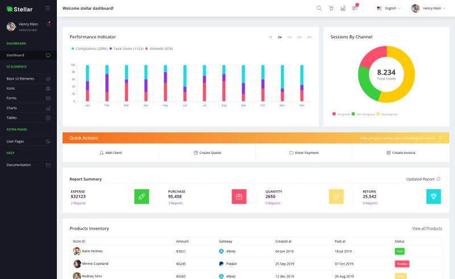The width and height of the screenshot is (455, 279).
Task: Open the search icon in top bar
Action: pyautogui.click(x=319, y=9)
